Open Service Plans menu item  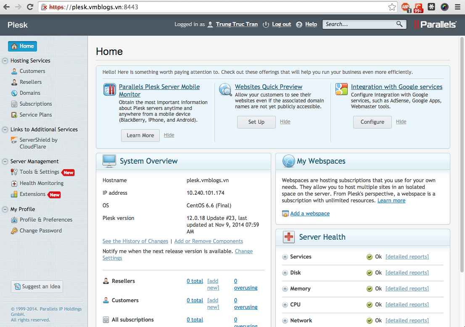(x=36, y=115)
